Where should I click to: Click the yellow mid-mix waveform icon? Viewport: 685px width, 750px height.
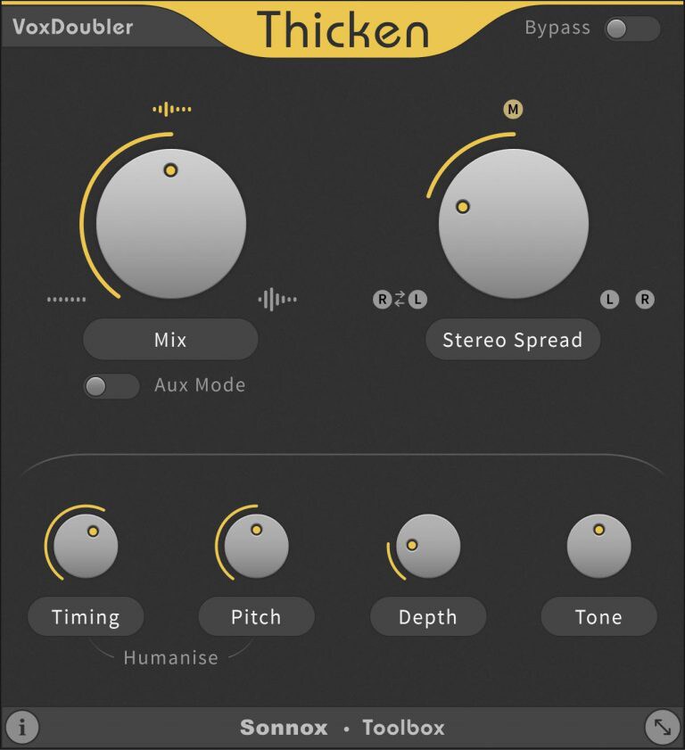click(x=172, y=109)
